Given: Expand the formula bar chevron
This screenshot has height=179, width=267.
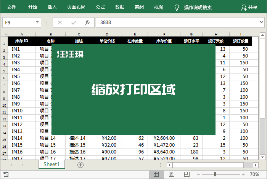Looking at the screenshot, I should click(x=261, y=22).
